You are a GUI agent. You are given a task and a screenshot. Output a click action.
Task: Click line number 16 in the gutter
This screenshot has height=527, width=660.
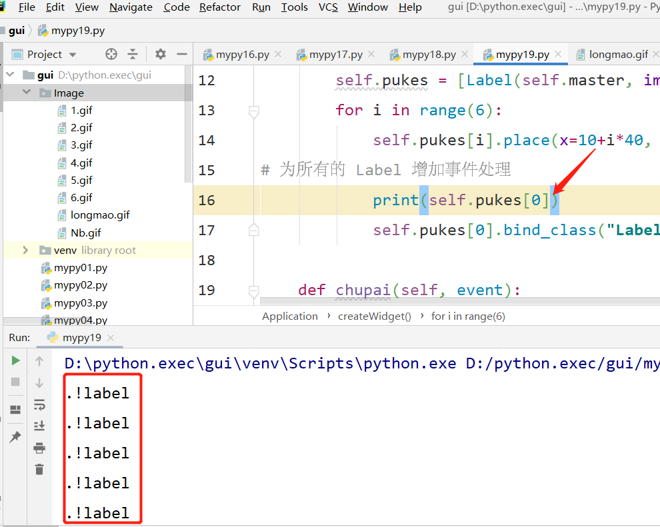tap(207, 200)
